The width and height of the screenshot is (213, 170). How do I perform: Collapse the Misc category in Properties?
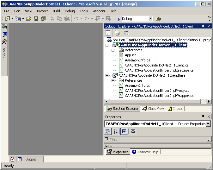coord(106,139)
